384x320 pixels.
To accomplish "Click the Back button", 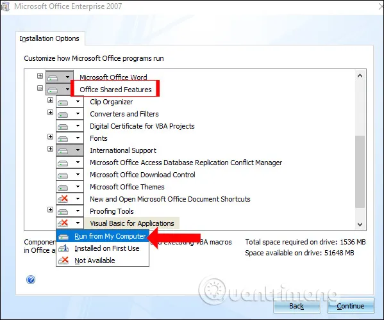I will click(297, 306).
